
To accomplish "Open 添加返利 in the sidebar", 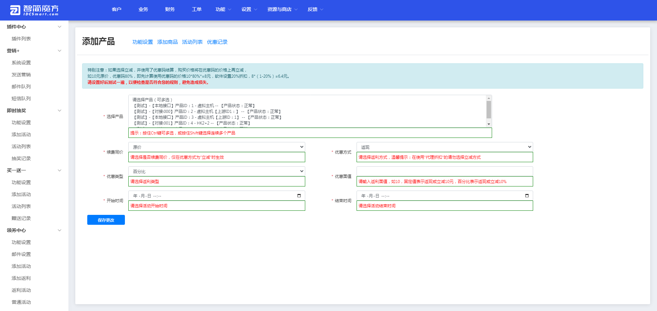I will pos(21,278).
